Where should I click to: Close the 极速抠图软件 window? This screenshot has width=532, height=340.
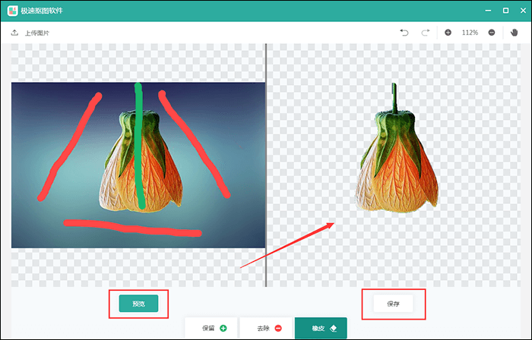523,11
